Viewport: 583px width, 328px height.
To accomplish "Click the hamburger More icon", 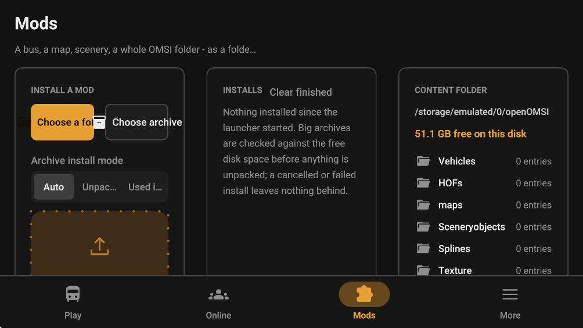I will click(x=510, y=294).
